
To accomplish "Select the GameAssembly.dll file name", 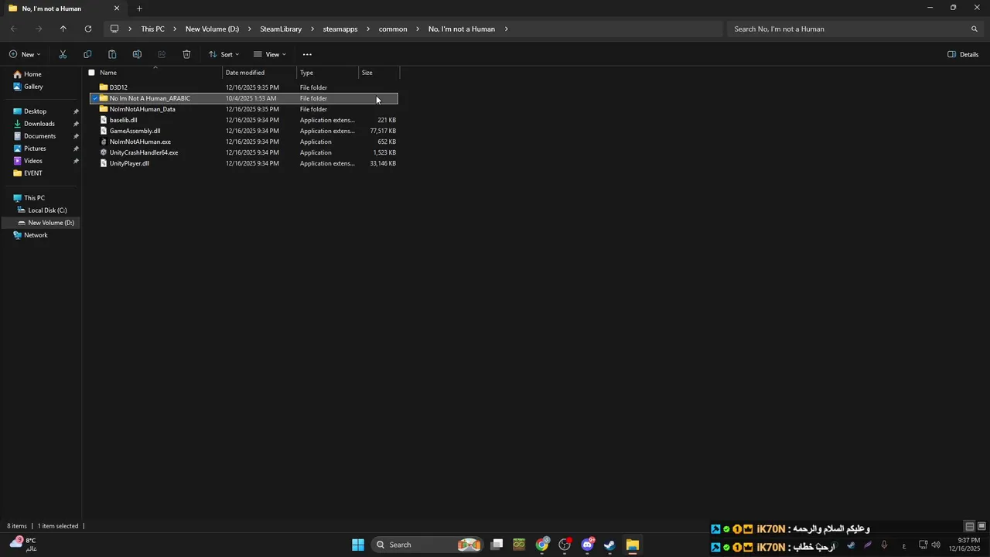I will coord(135,131).
